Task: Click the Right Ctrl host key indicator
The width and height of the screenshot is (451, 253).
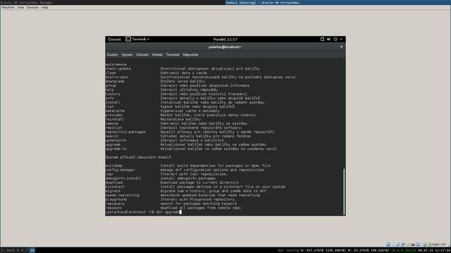Action: [x=438, y=245]
